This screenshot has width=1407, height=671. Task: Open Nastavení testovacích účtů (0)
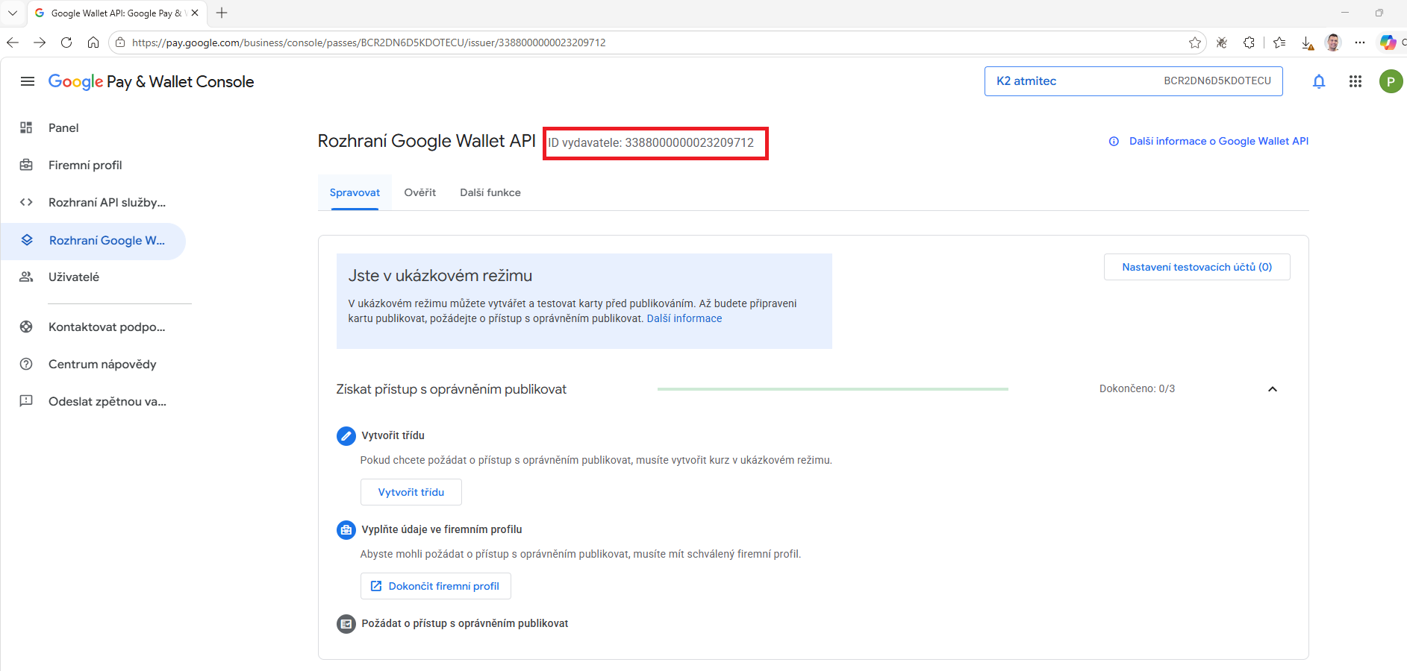click(x=1197, y=267)
